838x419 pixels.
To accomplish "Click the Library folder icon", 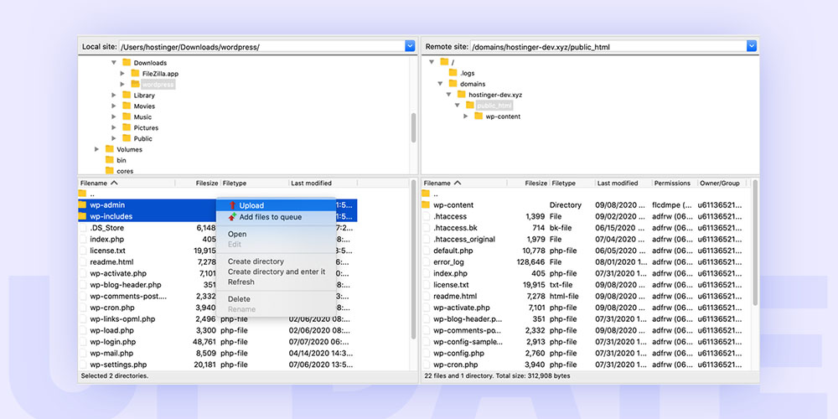I will pos(127,96).
